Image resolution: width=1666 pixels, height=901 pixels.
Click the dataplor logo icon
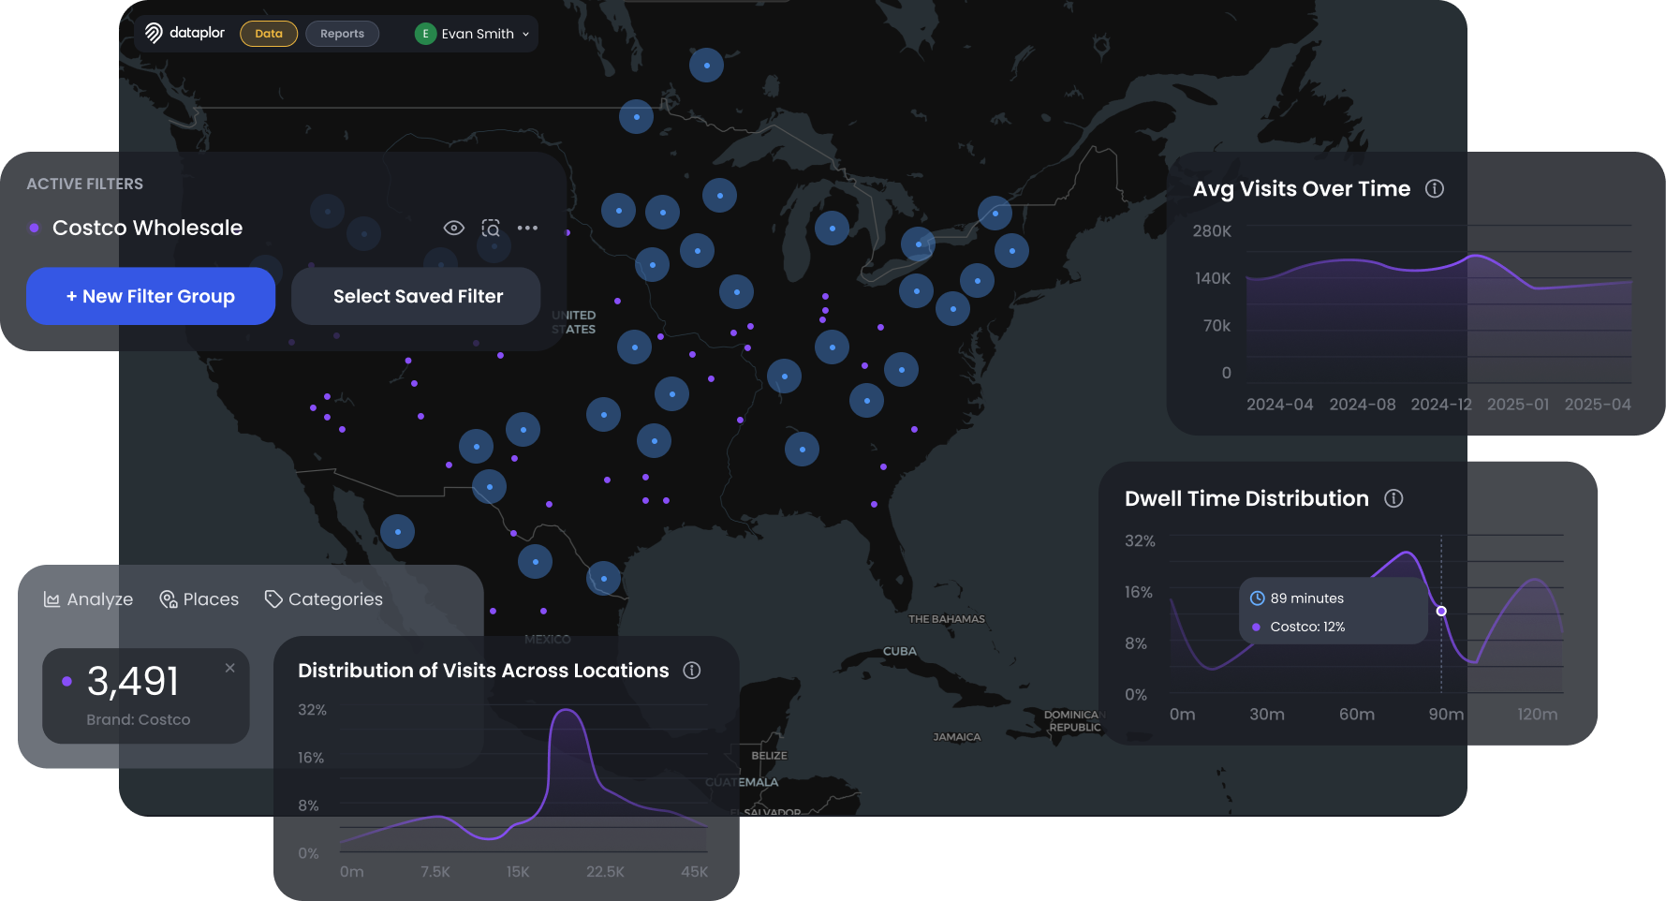pyautogui.click(x=154, y=34)
